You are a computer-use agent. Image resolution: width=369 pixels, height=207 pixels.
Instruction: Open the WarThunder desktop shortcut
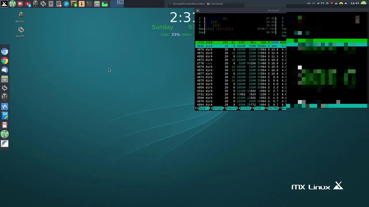(21, 32)
